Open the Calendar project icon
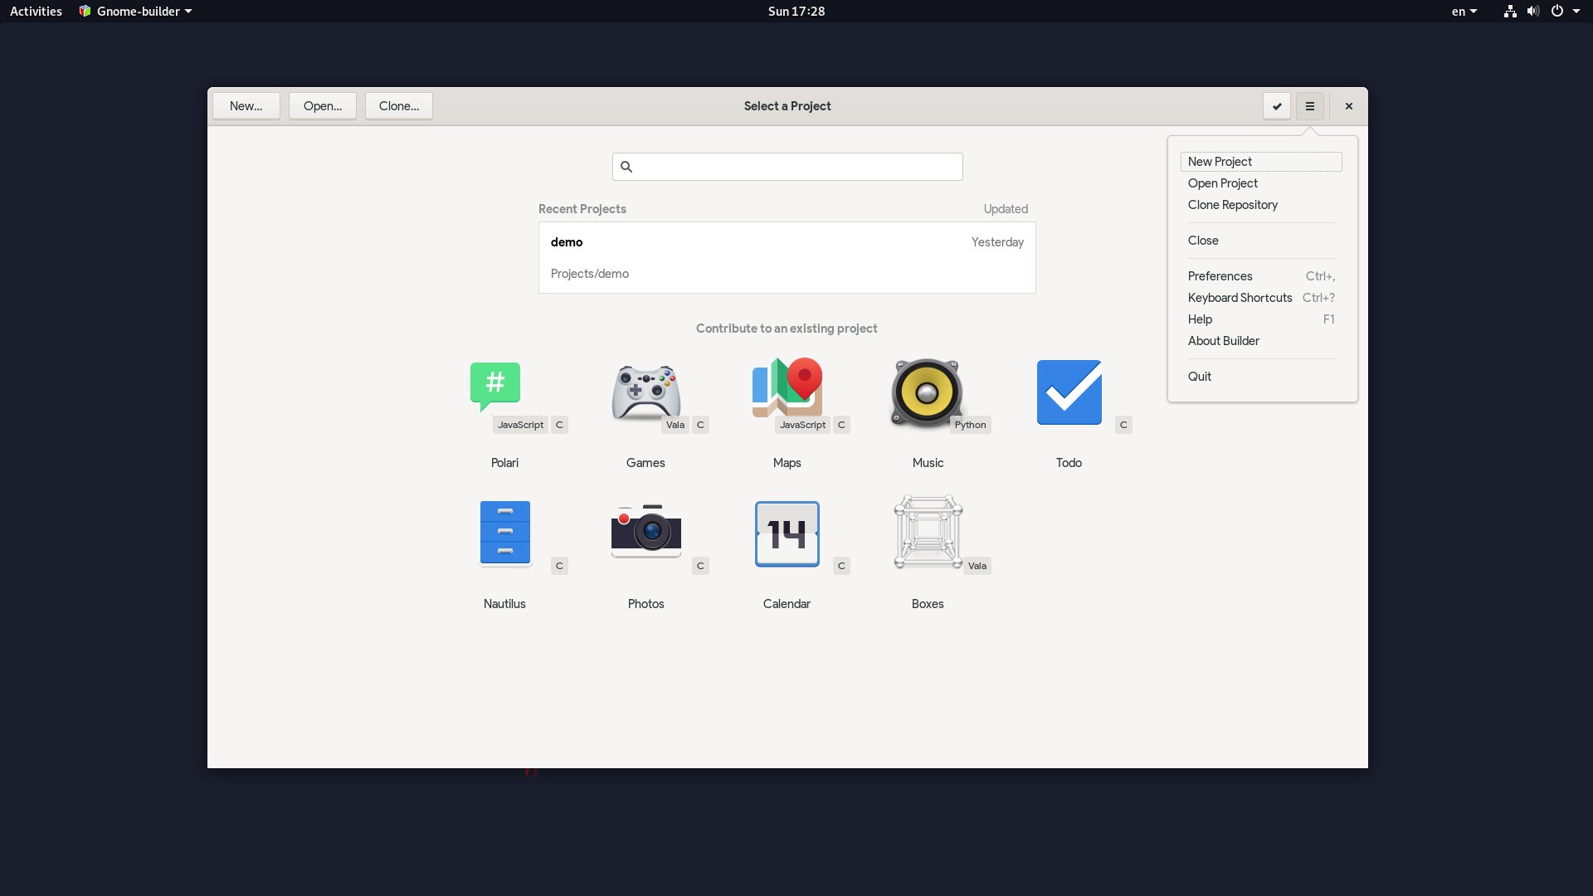Screen dimensions: 1593x896 pos(787,533)
